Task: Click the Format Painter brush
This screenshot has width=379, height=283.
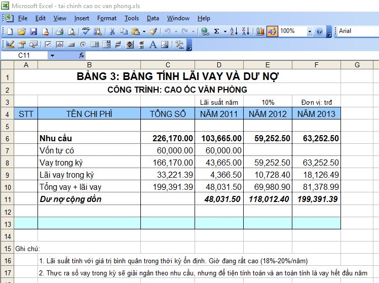Action: coord(154,31)
